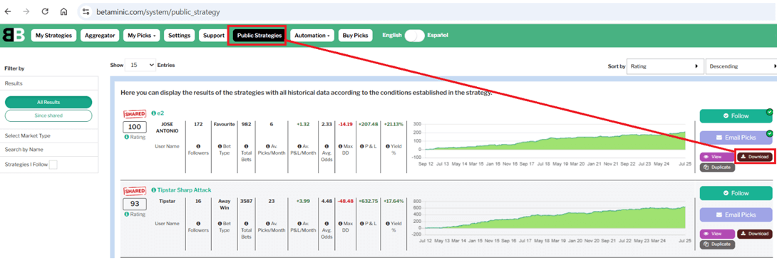Open the Buy Picks tab
The image size is (777, 263).
(355, 36)
